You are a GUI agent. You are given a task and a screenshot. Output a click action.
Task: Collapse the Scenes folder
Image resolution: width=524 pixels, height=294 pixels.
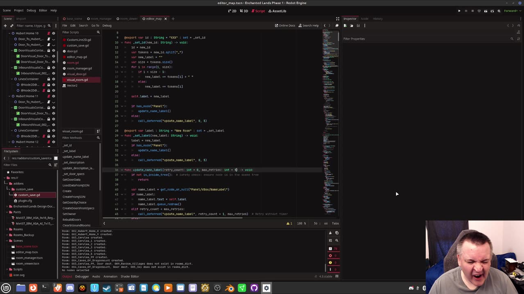[x=7, y=241]
